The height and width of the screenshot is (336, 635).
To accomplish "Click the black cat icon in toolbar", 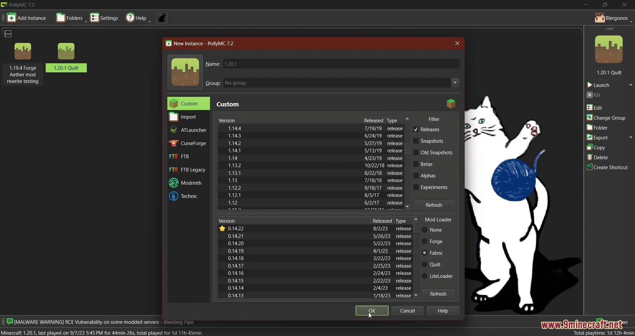I will [x=162, y=18].
